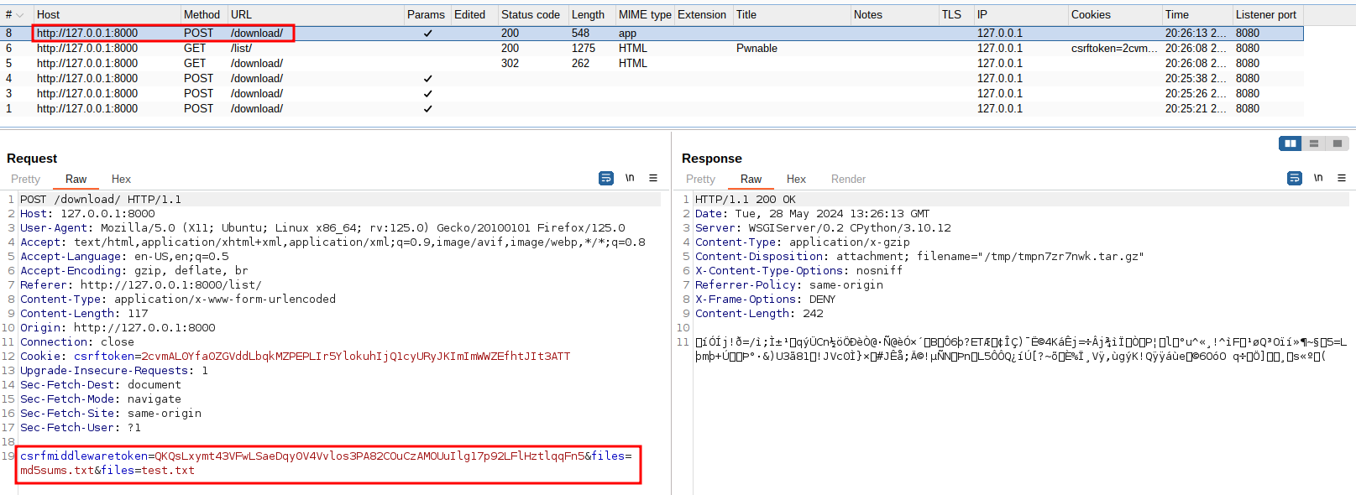The height and width of the screenshot is (495, 1356).
Task: Click csrfmiddlewaretoken body line in request
Action: 326,456
